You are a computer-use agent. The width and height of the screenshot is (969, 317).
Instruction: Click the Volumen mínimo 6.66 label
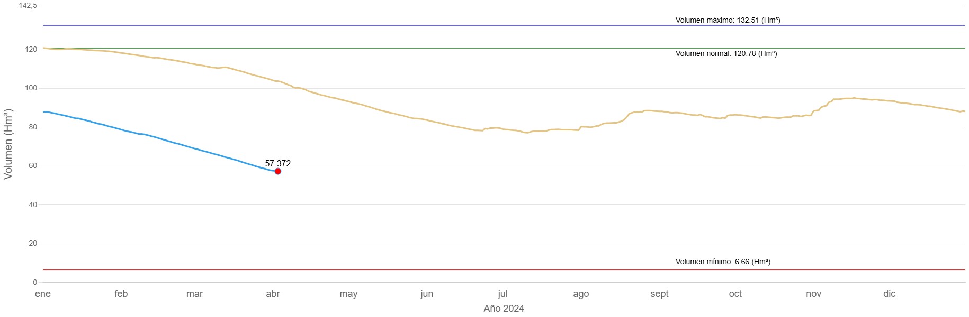coord(723,262)
